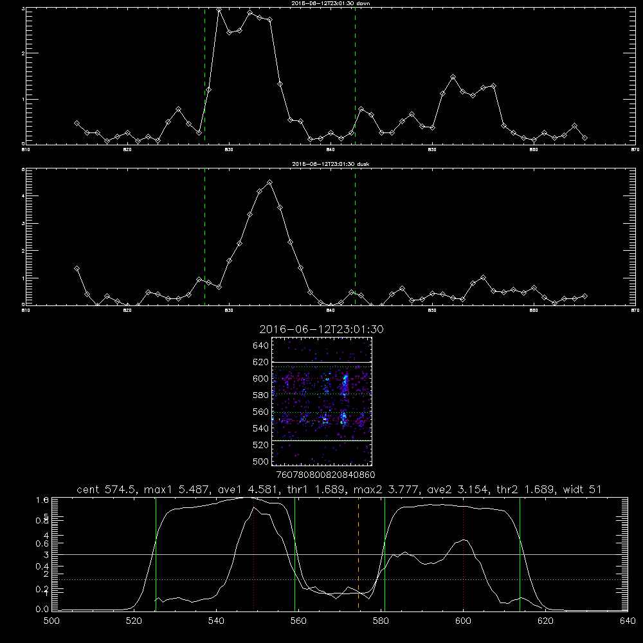This screenshot has width=643, height=643.
Task: Click the right green dashed line in dusk plot
Action: [x=355, y=237]
